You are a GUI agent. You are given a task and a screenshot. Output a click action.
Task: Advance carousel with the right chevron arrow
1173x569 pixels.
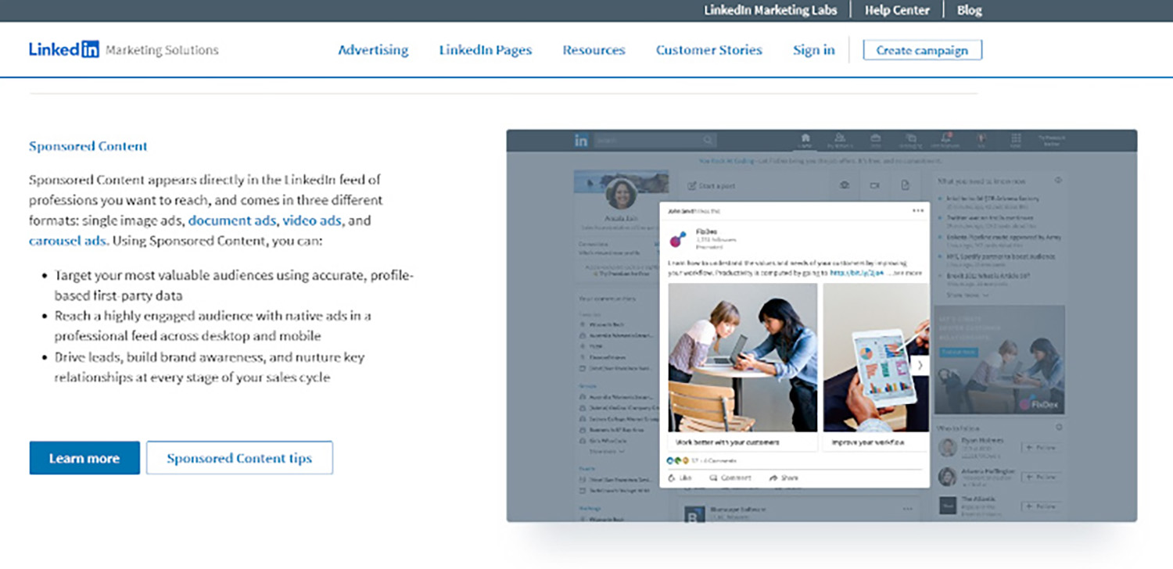coord(920,365)
